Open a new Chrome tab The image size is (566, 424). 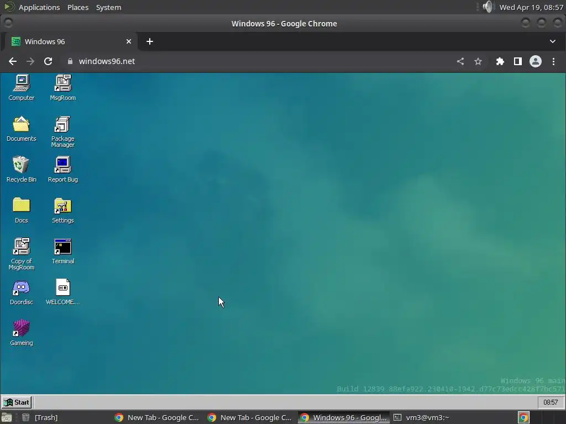(150, 41)
